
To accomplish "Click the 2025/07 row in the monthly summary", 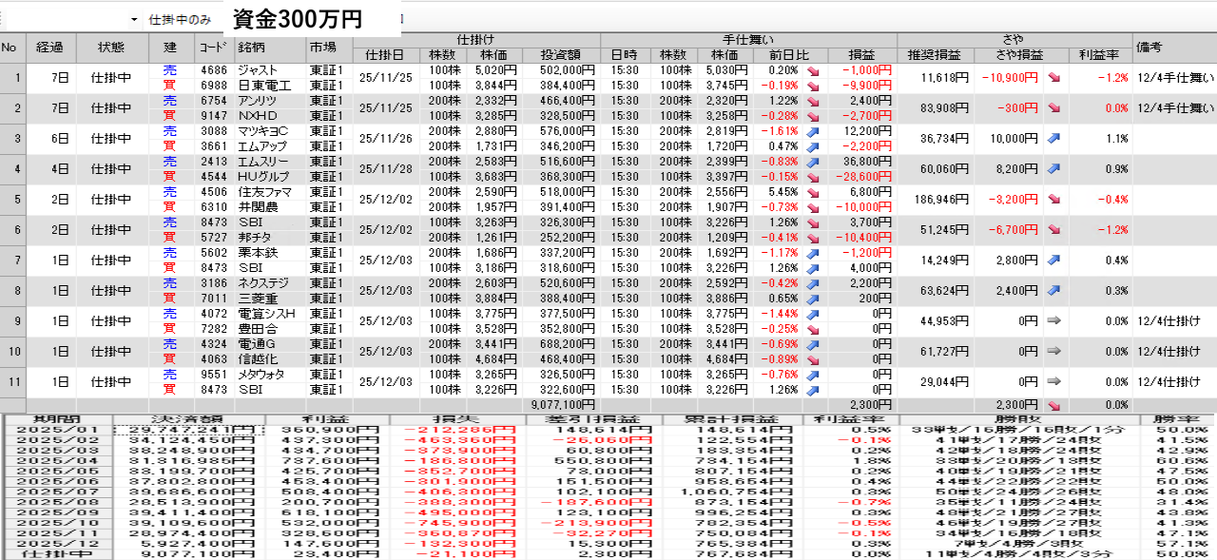I will (x=59, y=492).
